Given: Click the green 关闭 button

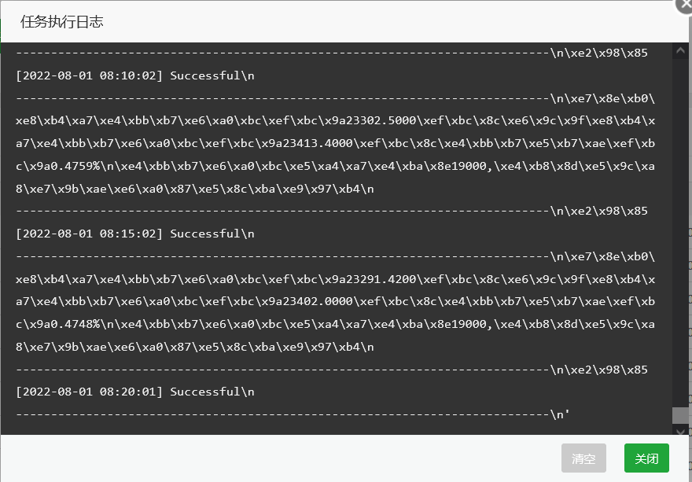Looking at the screenshot, I should pyautogui.click(x=646, y=458).
